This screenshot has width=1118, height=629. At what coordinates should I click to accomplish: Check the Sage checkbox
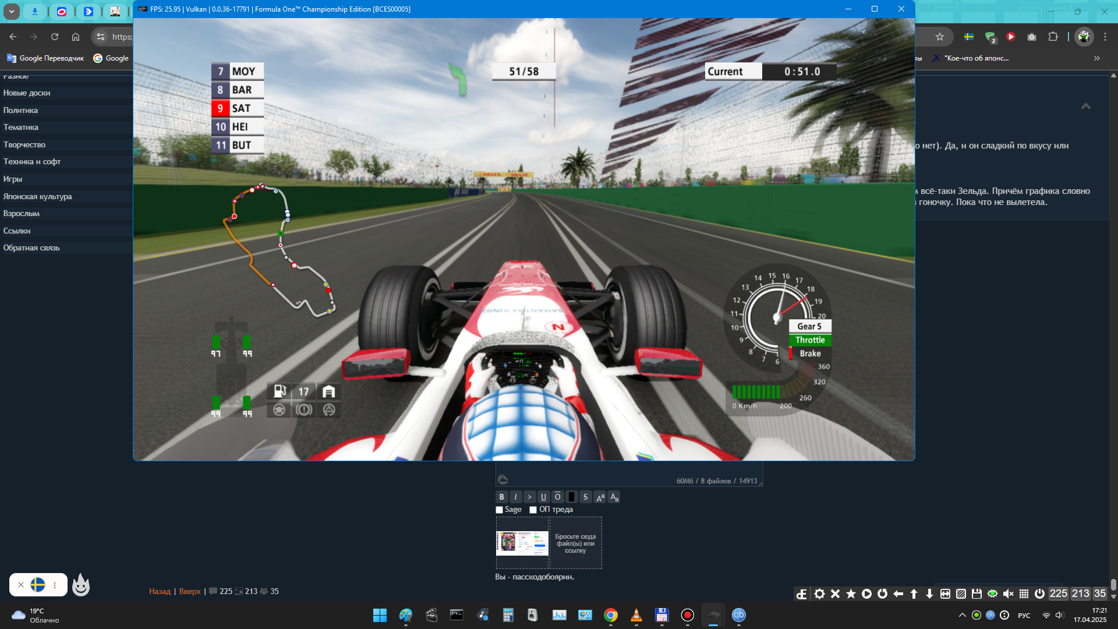[x=499, y=510]
